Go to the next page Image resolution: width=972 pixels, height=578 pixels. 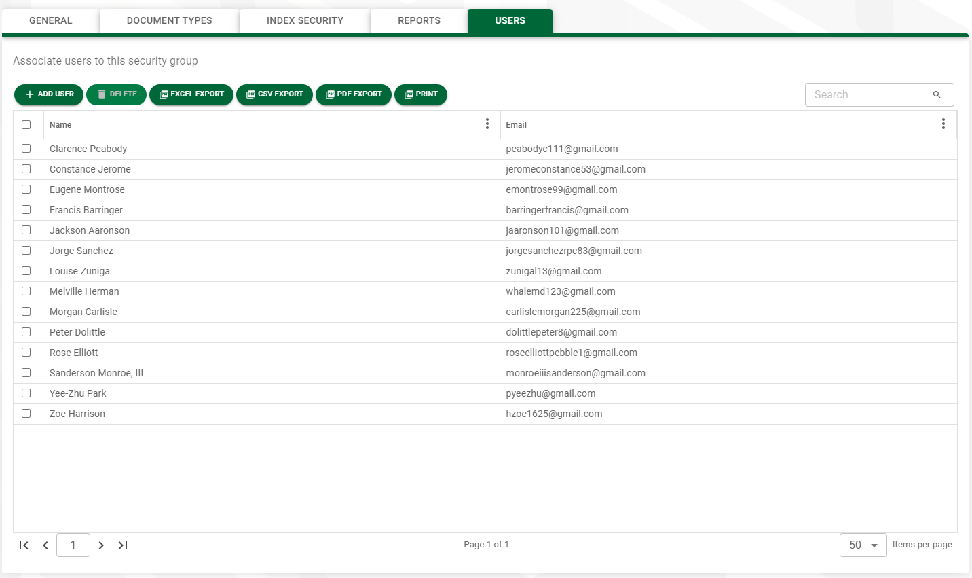101,545
